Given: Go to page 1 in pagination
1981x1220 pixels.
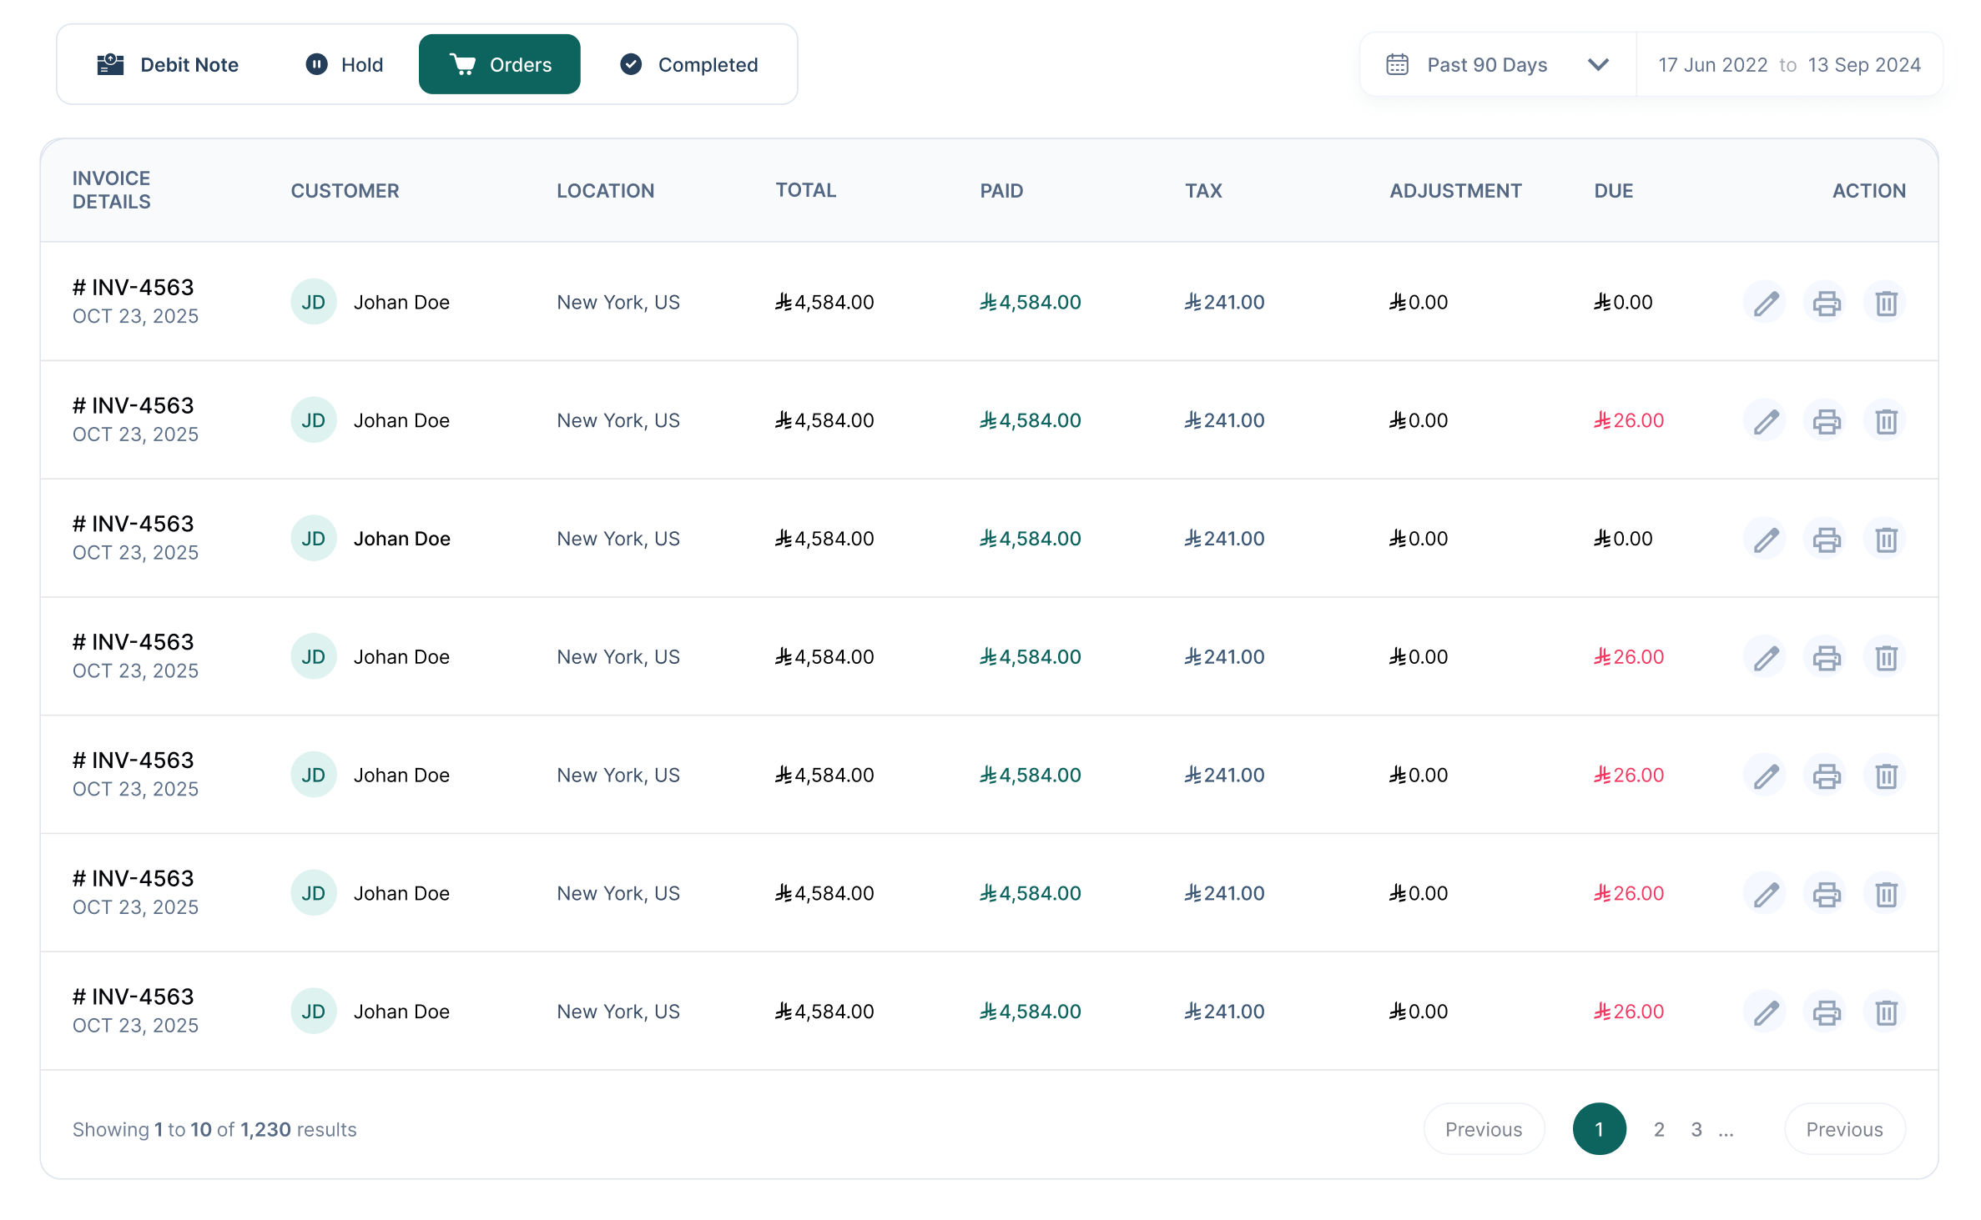Looking at the screenshot, I should coord(1599,1129).
